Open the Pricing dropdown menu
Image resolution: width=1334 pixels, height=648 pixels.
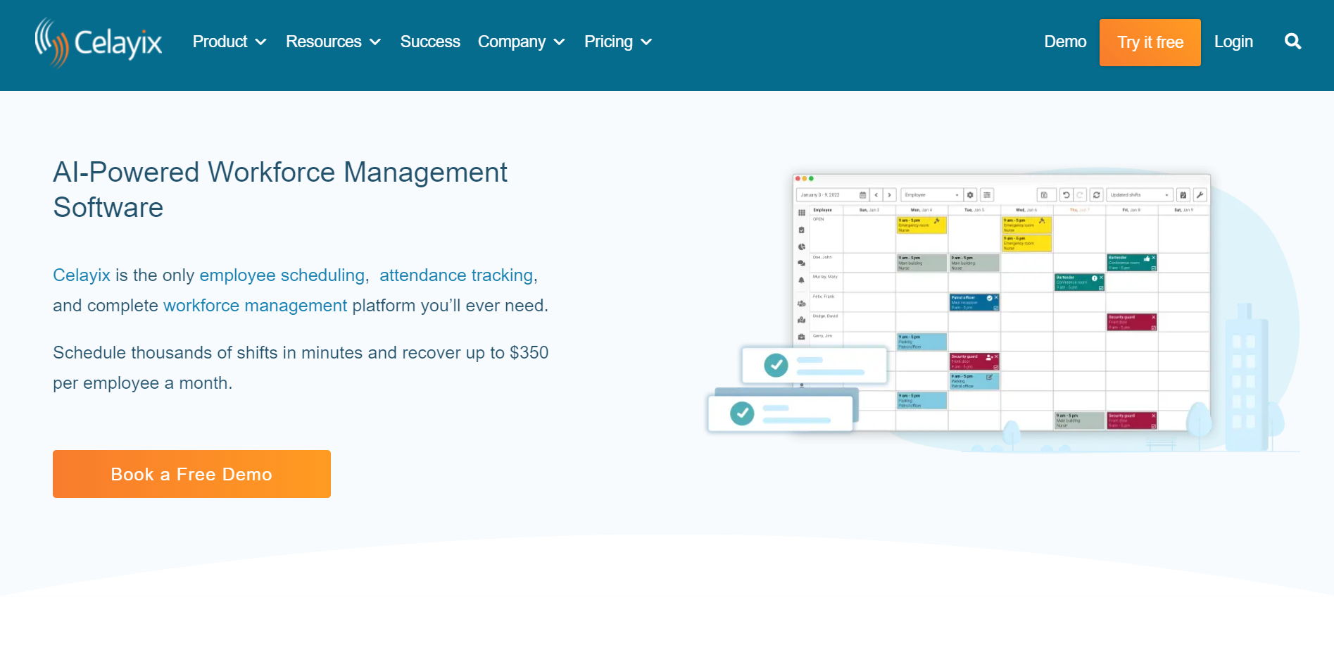coord(617,42)
